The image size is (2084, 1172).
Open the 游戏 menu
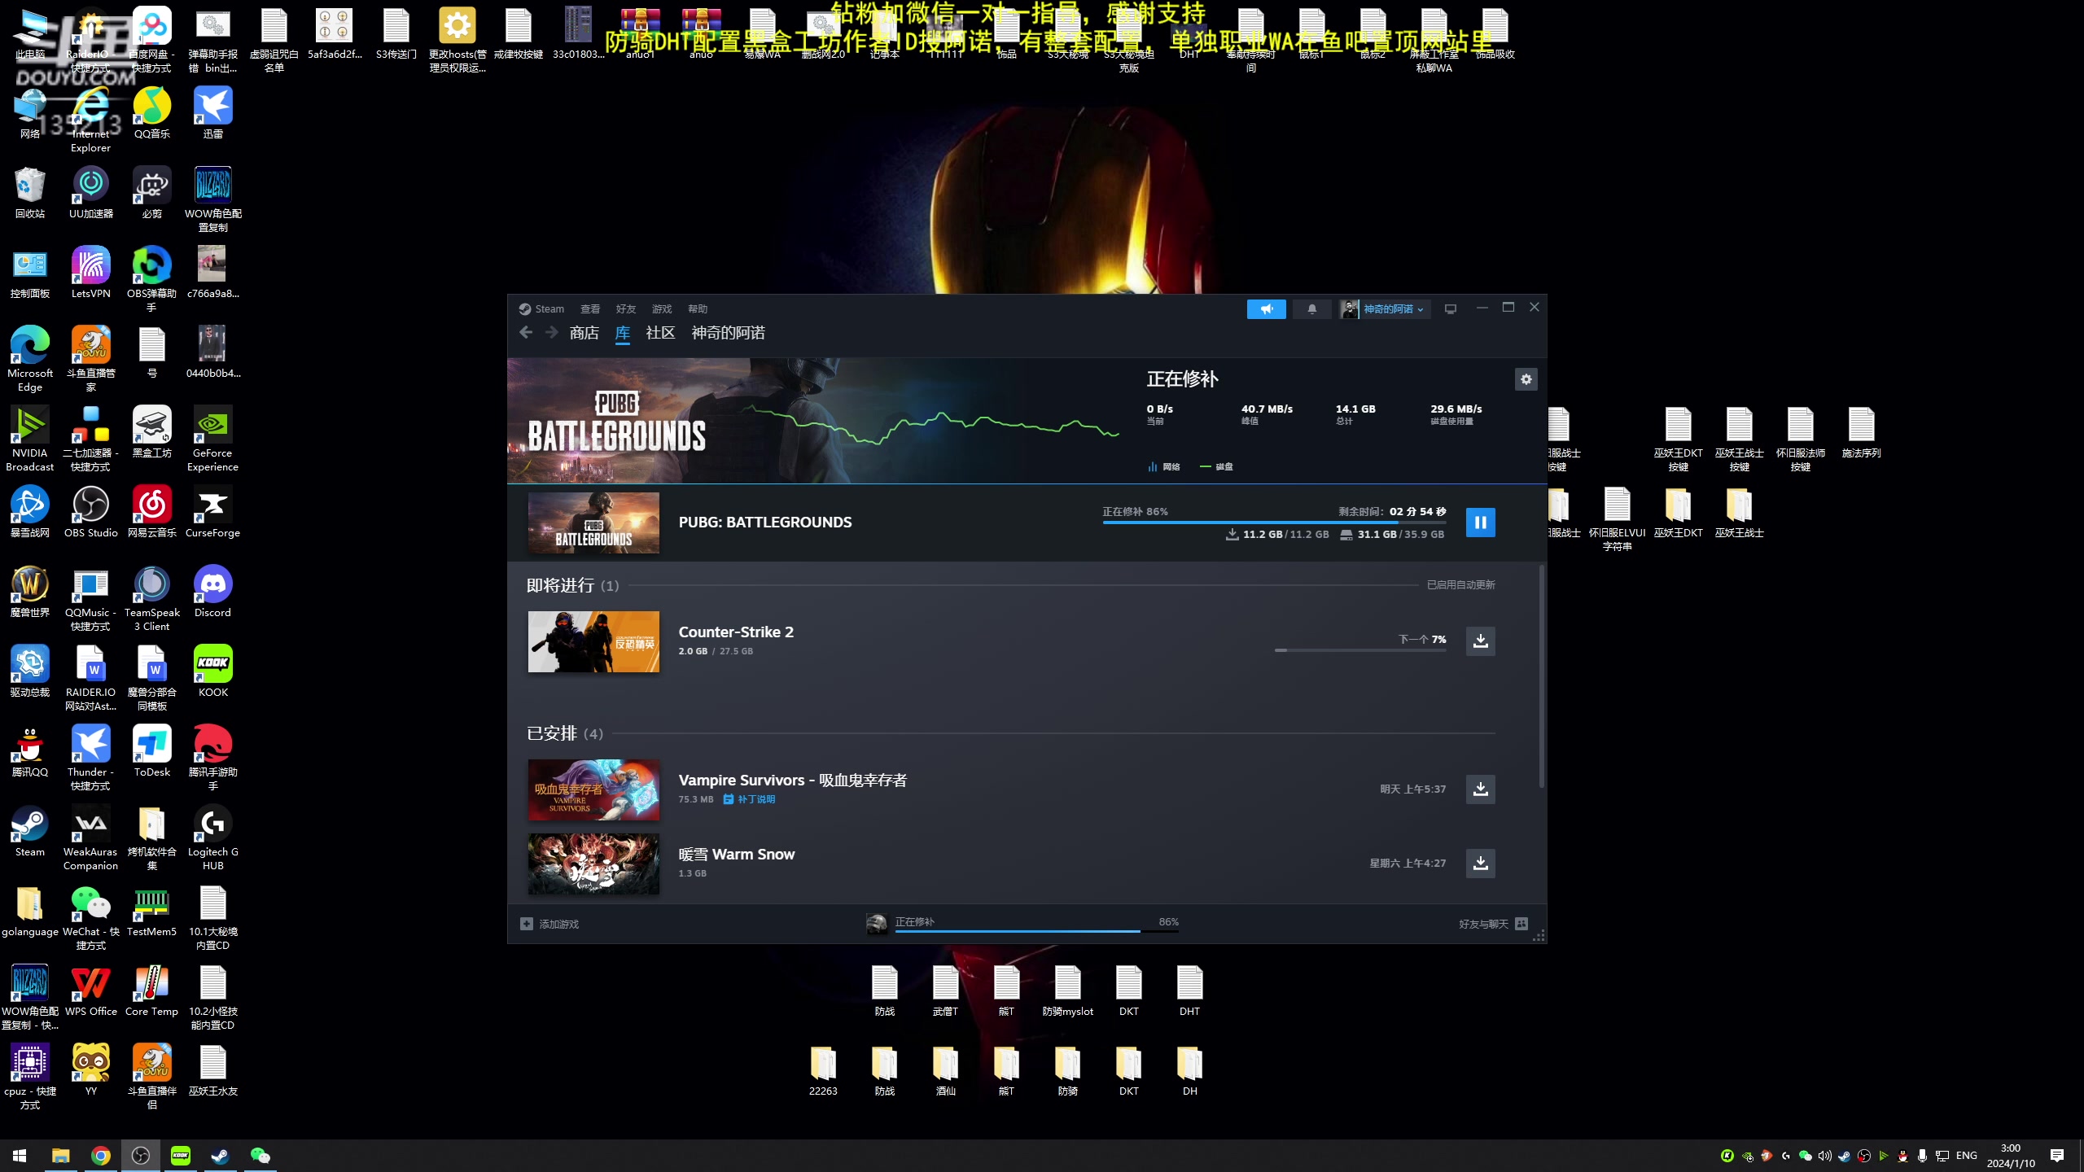click(x=662, y=309)
